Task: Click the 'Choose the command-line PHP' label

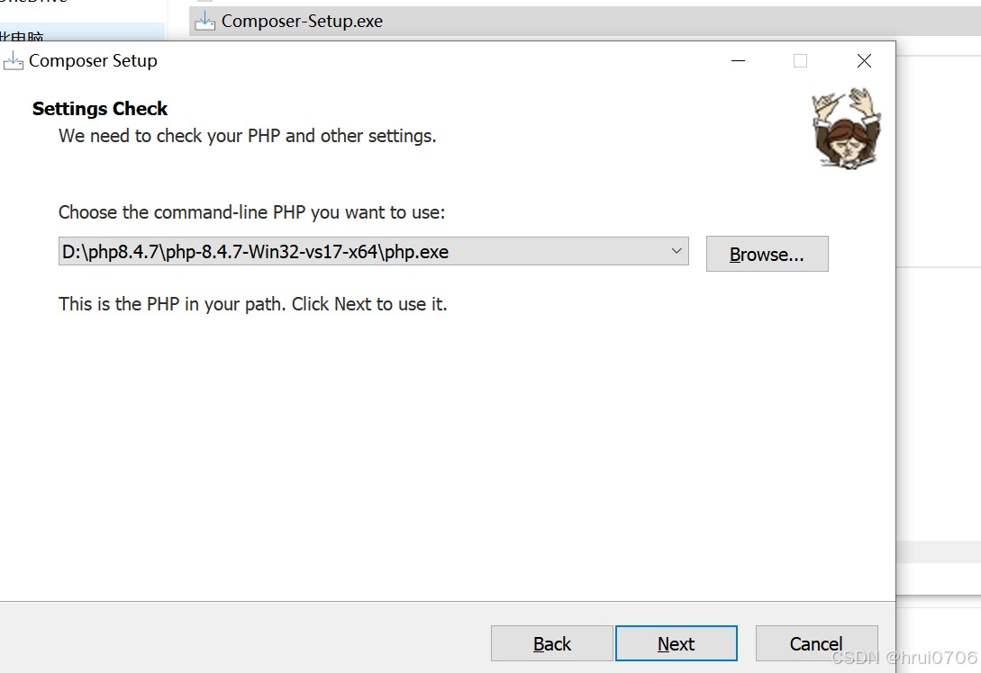Action: point(251,212)
